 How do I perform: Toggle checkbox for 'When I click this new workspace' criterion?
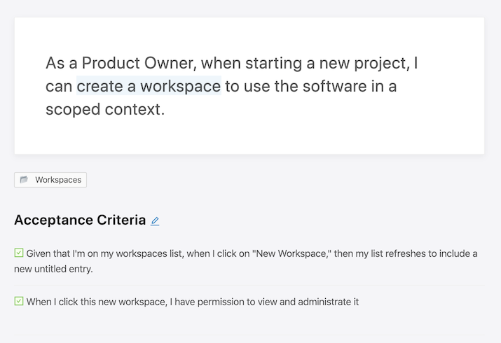pyautogui.click(x=19, y=301)
